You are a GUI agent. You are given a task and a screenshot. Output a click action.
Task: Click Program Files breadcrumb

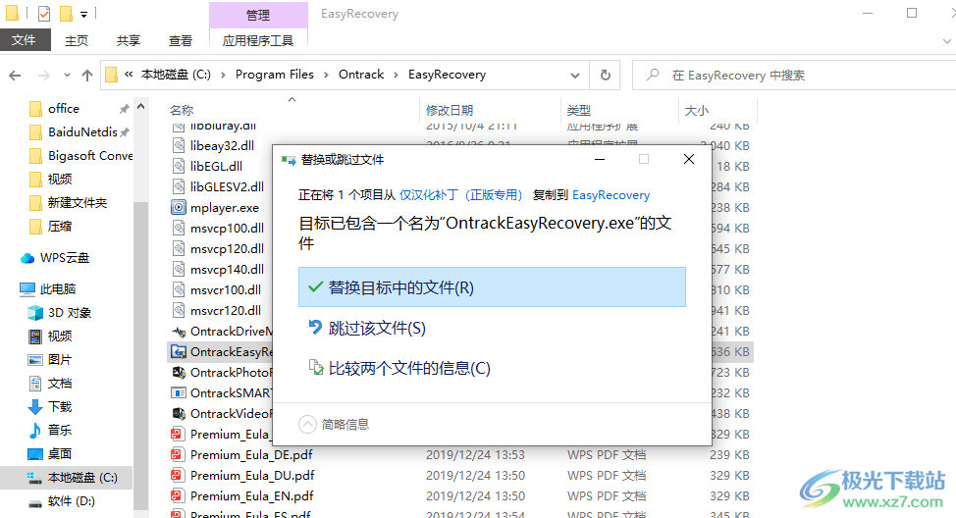click(x=275, y=75)
